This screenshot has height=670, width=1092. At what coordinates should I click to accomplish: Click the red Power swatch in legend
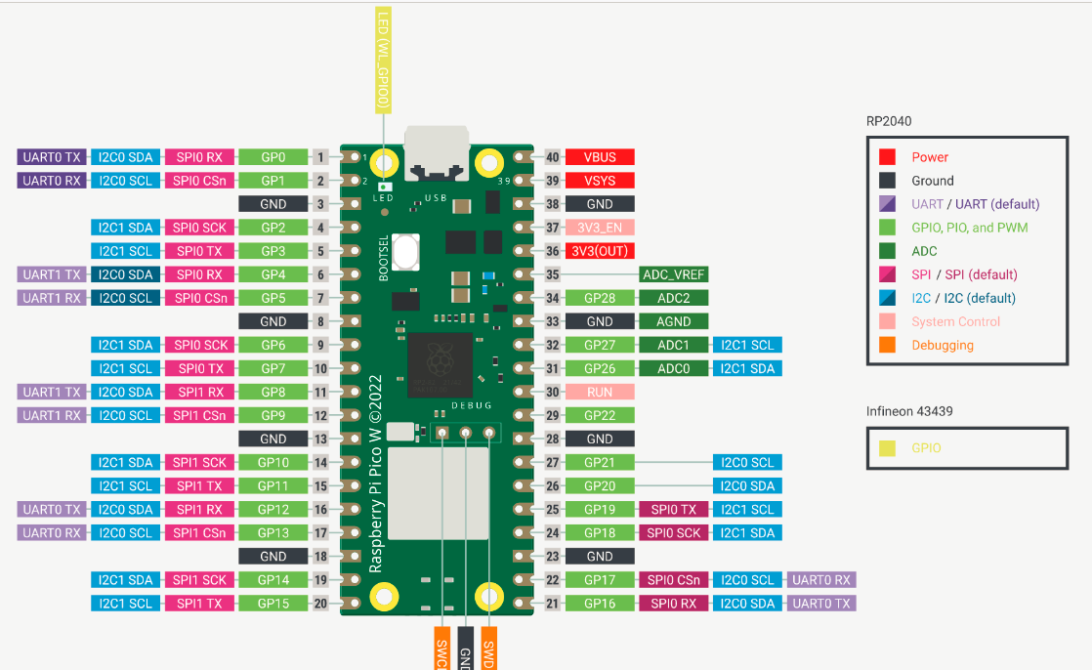[x=887, y=157]
